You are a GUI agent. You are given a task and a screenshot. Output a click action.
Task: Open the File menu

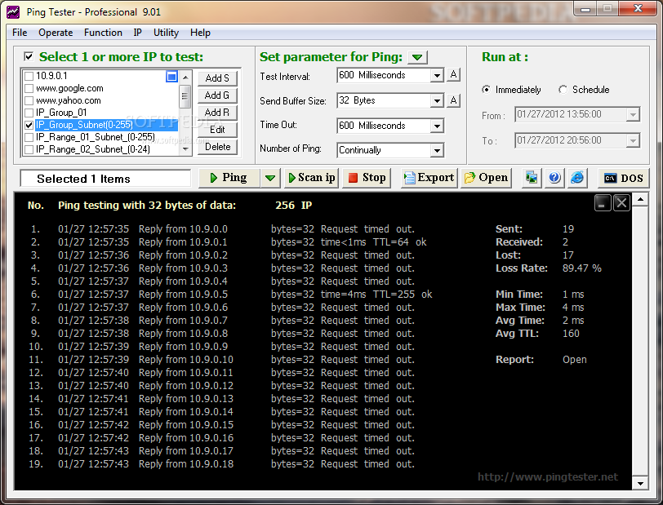pyautogui.click(x=20, y=33)
